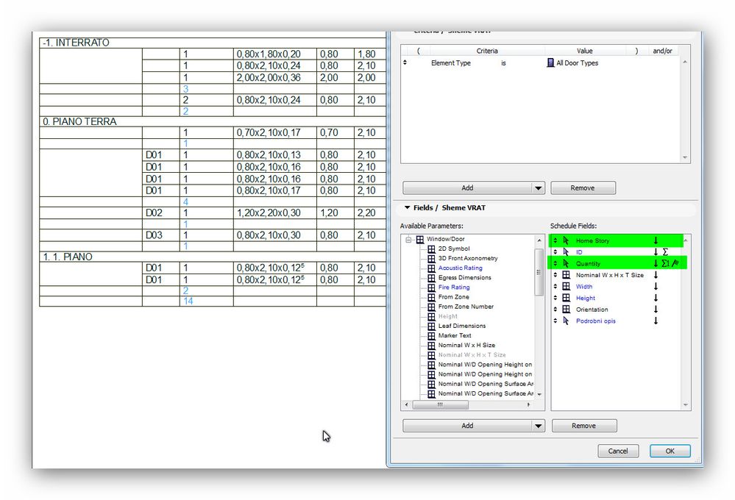
Task: Click the Element Type criteria row
Action: pos(450,63)
